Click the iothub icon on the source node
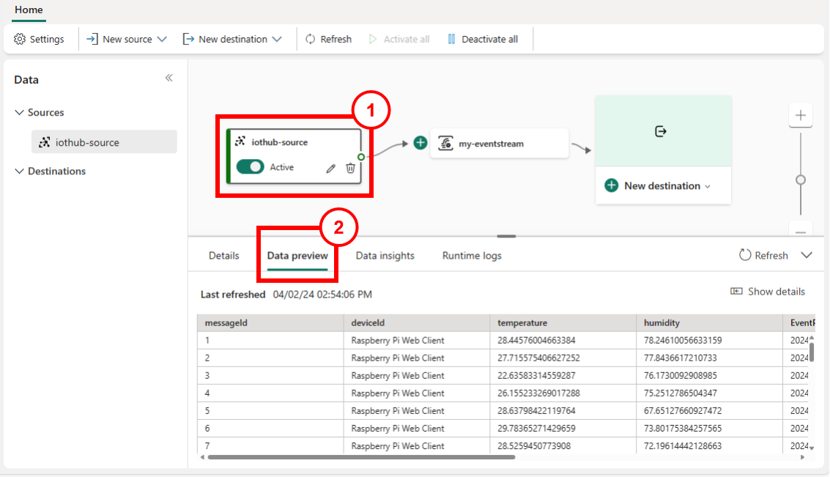 point(240,141)
